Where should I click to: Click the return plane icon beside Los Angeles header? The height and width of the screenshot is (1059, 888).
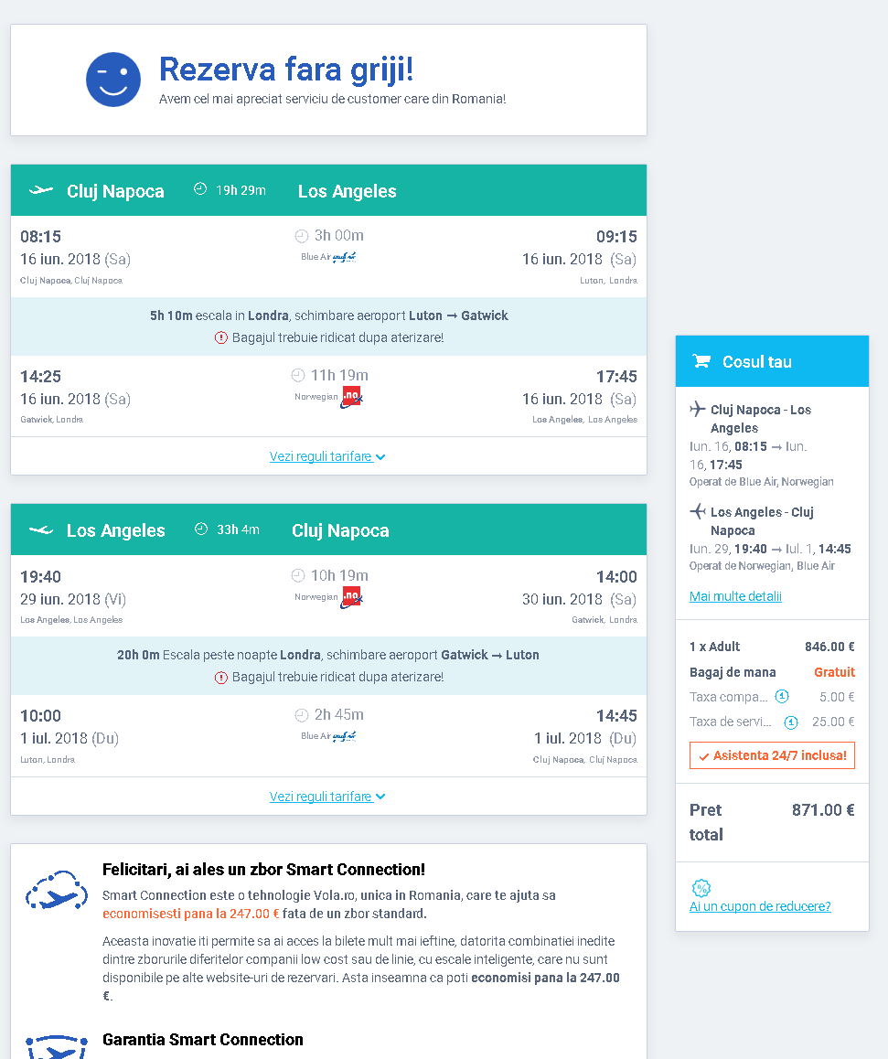(41, 530)
